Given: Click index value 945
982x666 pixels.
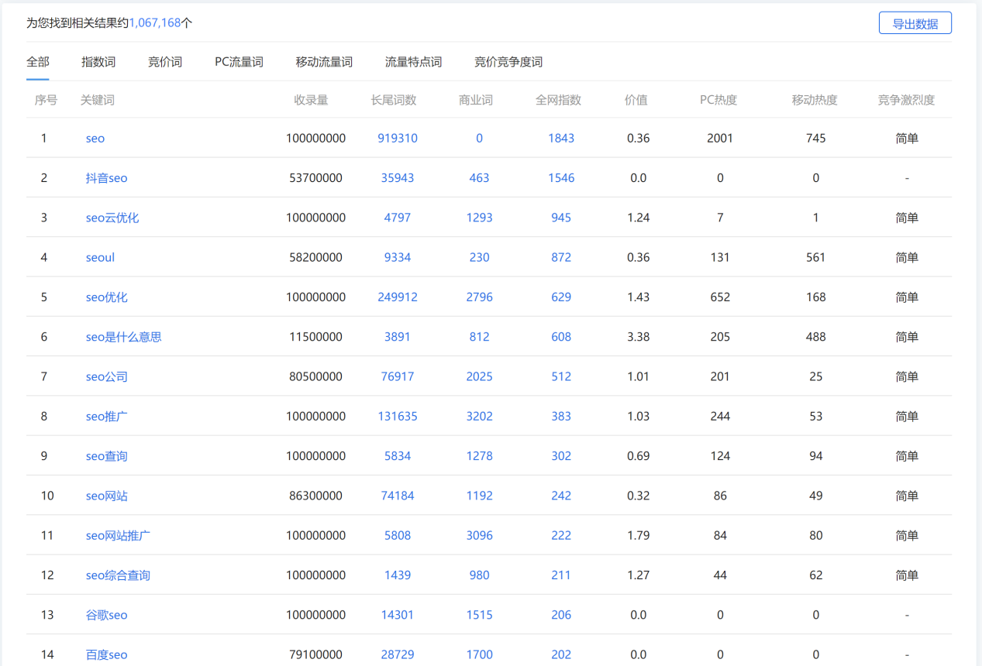Looking at the screenshot, I should 561,218.
